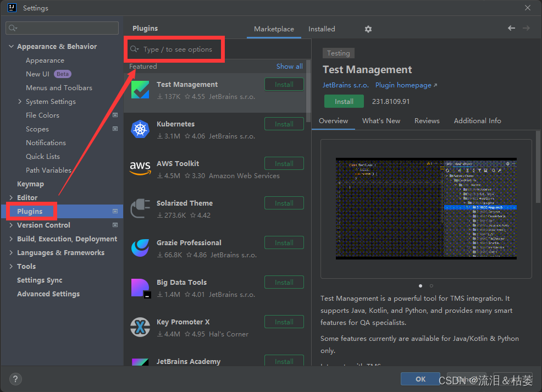Show the second screenshot via the pagination dot
The height and width of the screenshot is (392, 542).
pyautogui.click(x=432, y=286)
